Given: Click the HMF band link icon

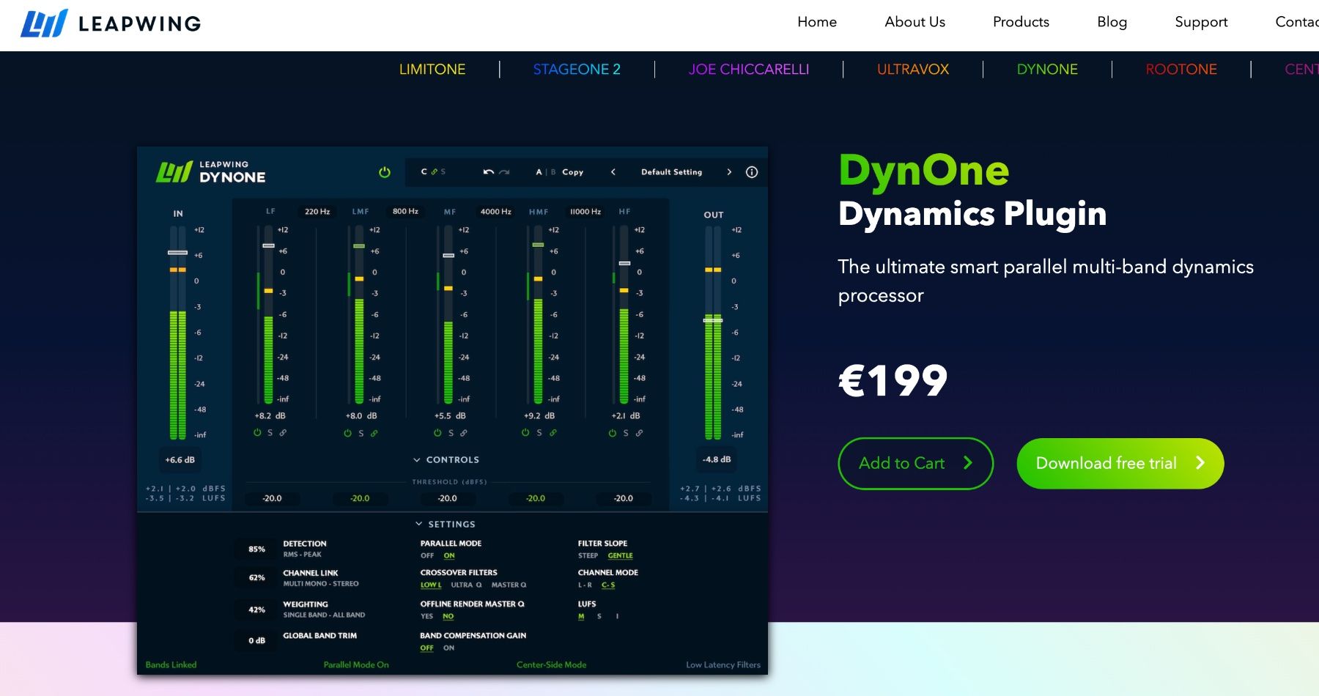Looking at the screenshot, I should coord(553,433).
